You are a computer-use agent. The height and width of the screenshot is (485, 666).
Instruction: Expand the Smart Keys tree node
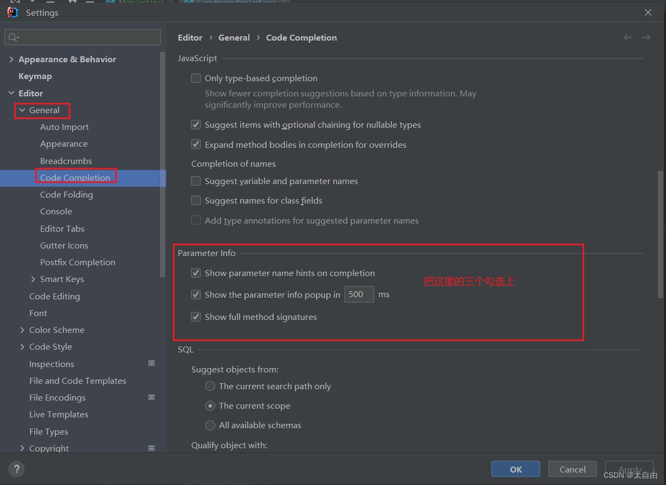(33, 279)
